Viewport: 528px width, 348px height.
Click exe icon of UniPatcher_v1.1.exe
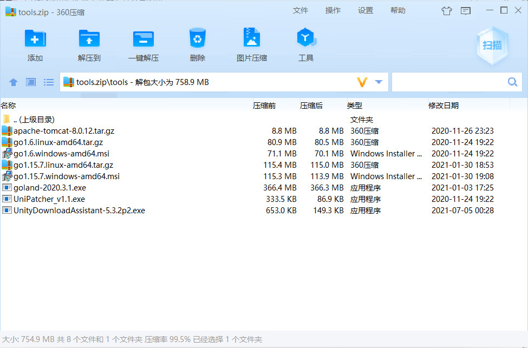click(7, 199)
